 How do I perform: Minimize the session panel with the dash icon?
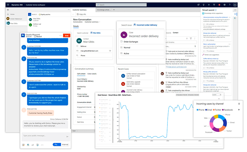(x=69, y=10)
